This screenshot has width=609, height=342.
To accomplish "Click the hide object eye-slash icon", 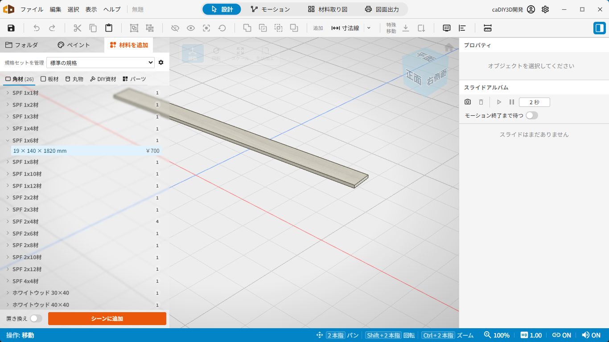I will [175, 28].
